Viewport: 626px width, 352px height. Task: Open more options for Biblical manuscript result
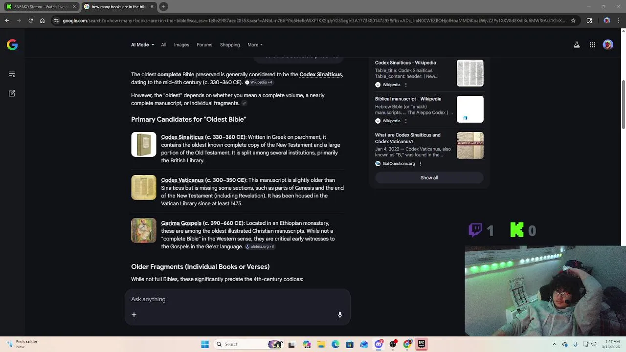[x=405, y=121]
